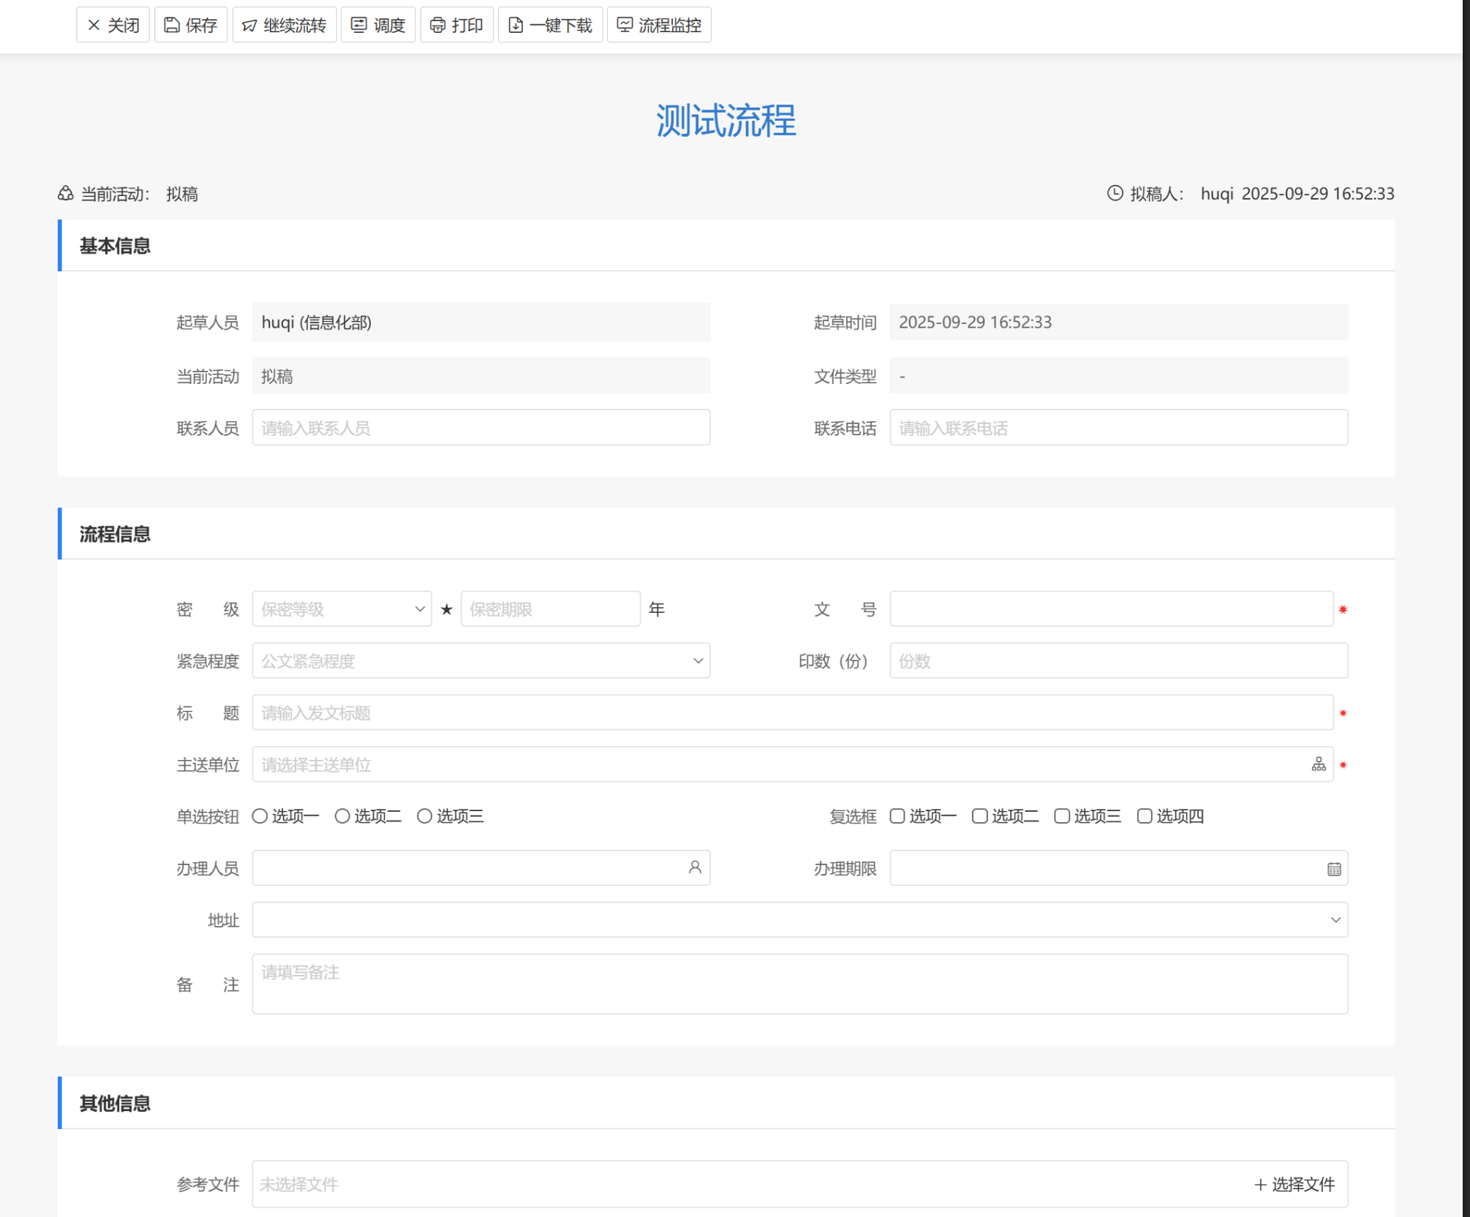
Task: Select radio button 选项二
Action: point(342,816)
